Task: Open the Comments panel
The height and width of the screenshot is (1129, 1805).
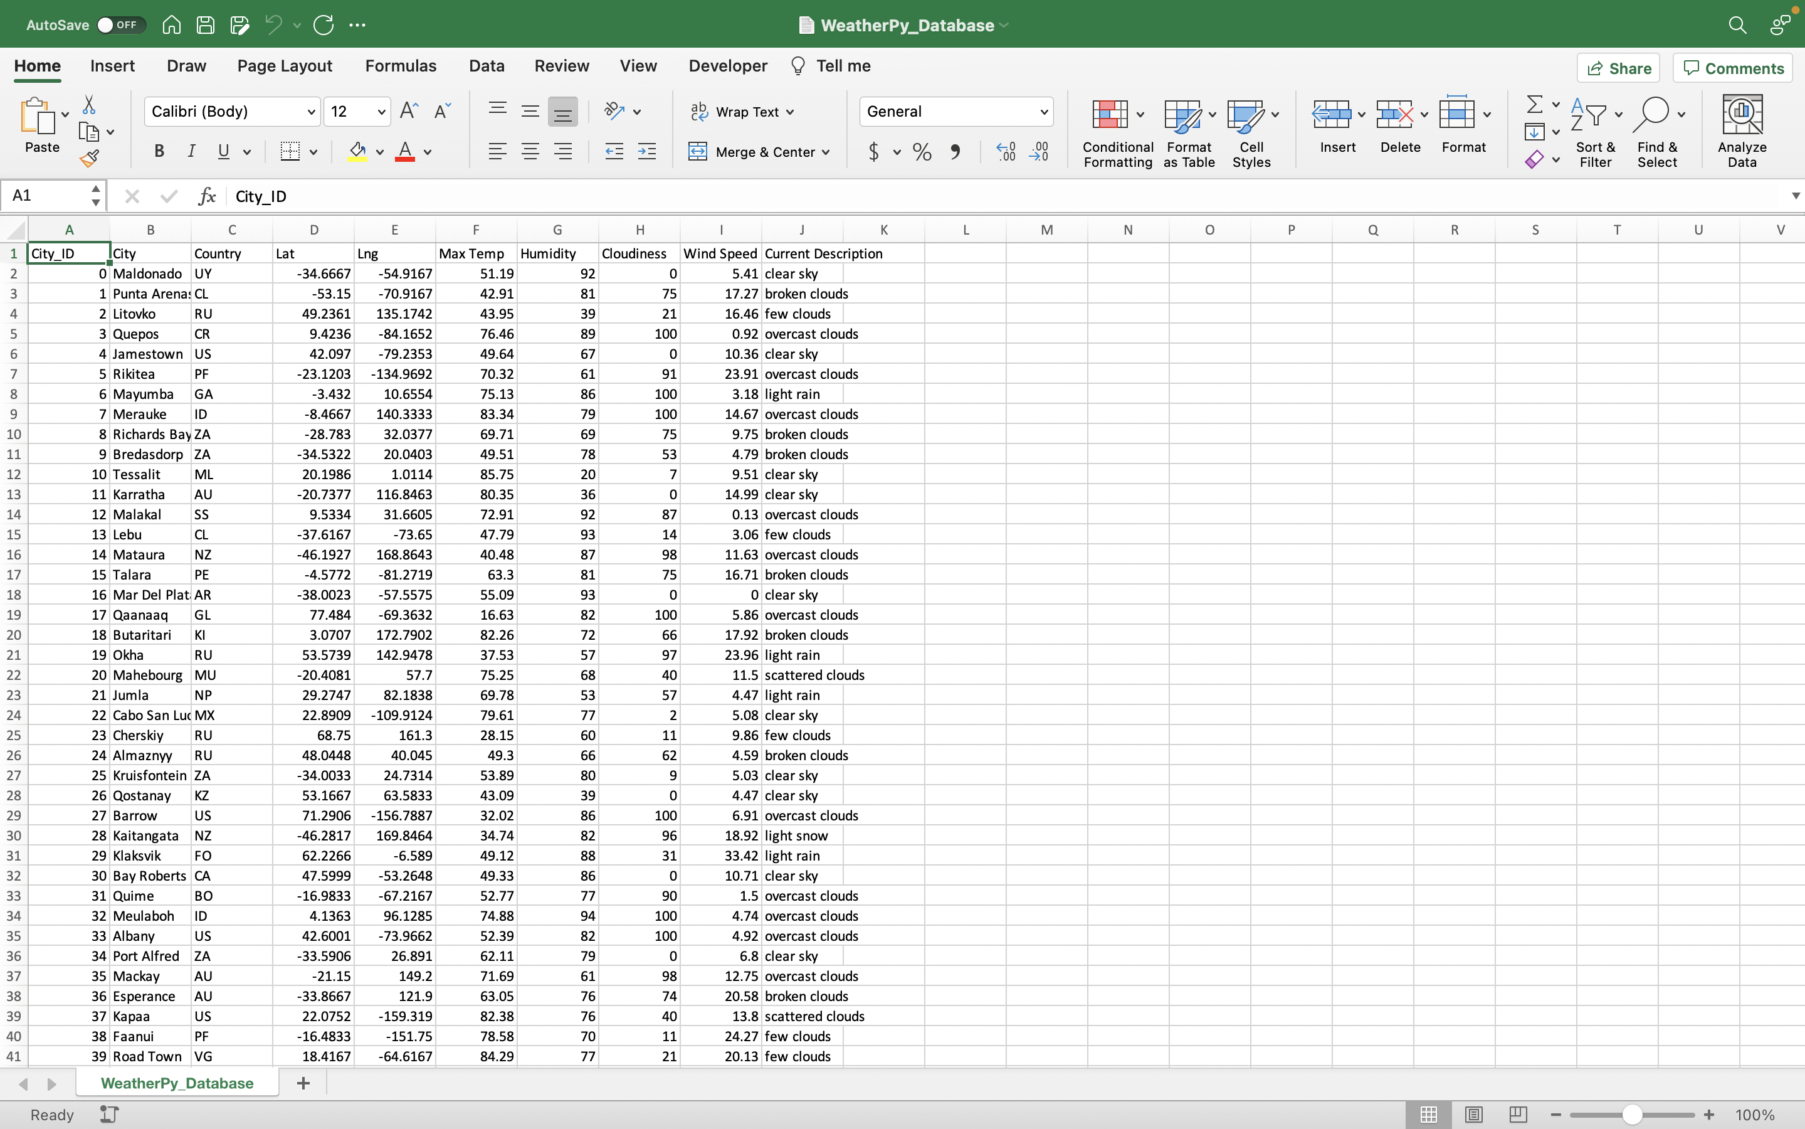Action: 1732,67
